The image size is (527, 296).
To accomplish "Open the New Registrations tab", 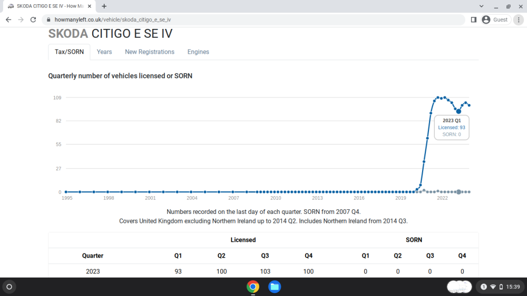I will click(150, 52).
